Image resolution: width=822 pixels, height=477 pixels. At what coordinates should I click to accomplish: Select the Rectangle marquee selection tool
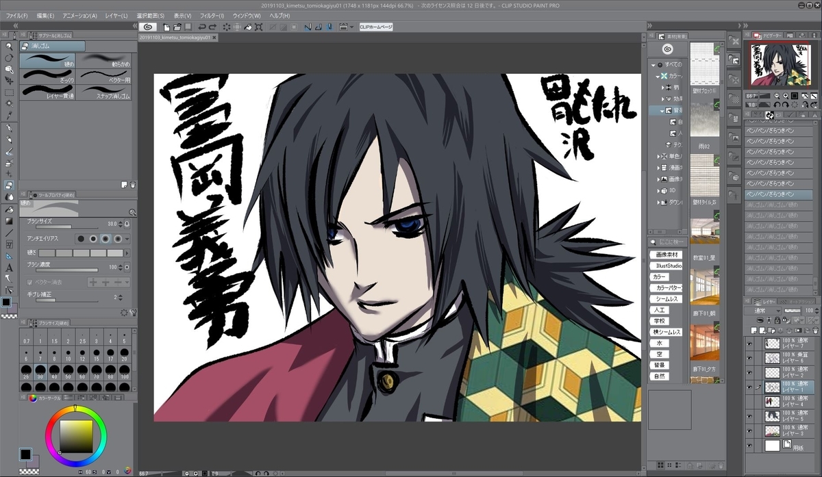click(9, 92)
